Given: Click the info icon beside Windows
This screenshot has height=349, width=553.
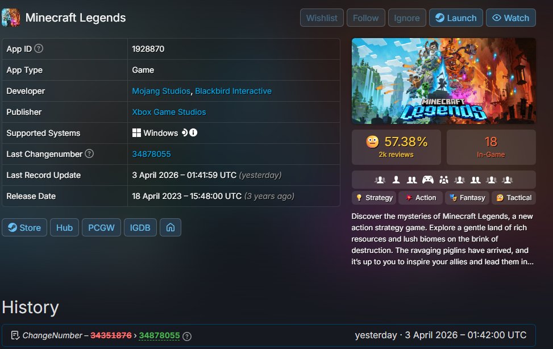Looking at the screenshot, I should click(x=193, y=132).
